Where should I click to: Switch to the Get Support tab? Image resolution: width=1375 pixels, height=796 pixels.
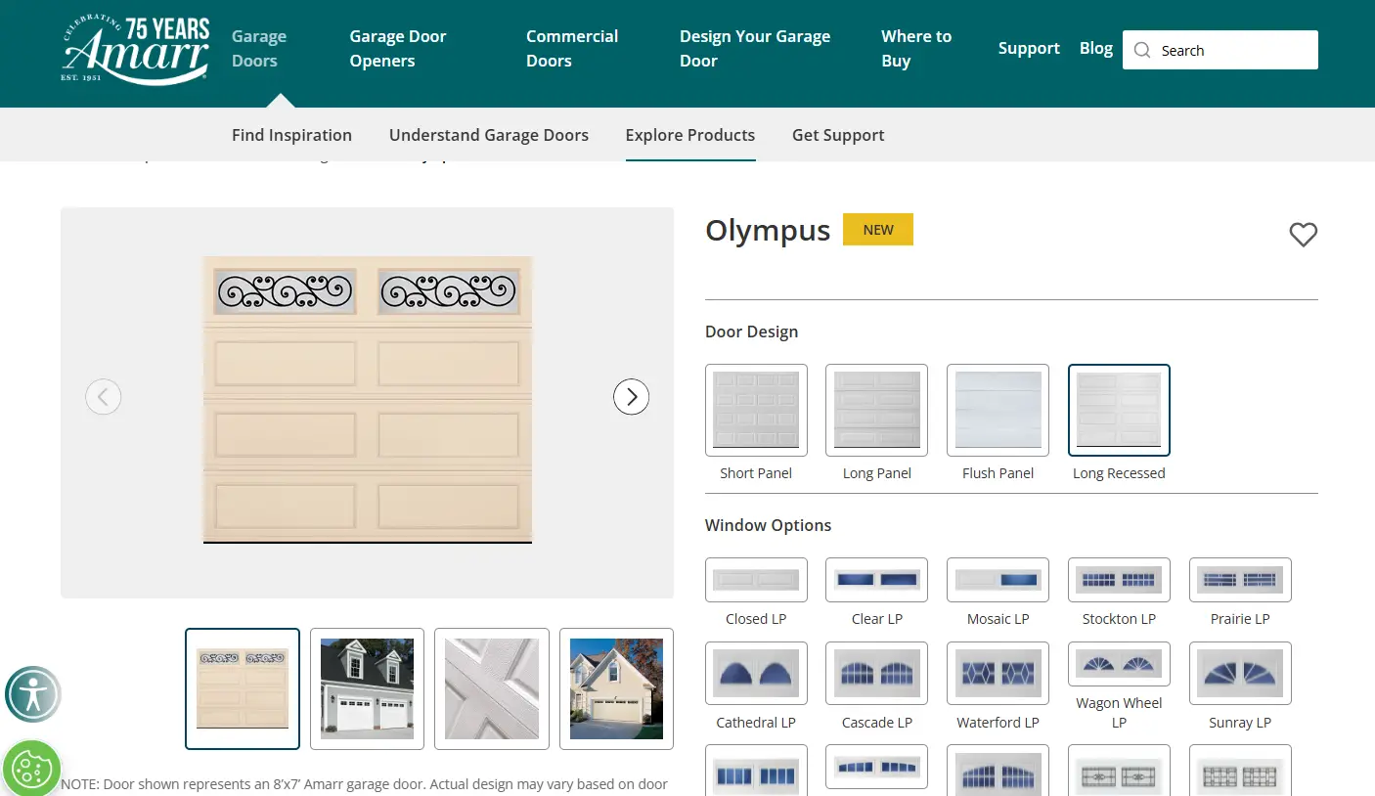pyautogui.click(x=838, y=135)
